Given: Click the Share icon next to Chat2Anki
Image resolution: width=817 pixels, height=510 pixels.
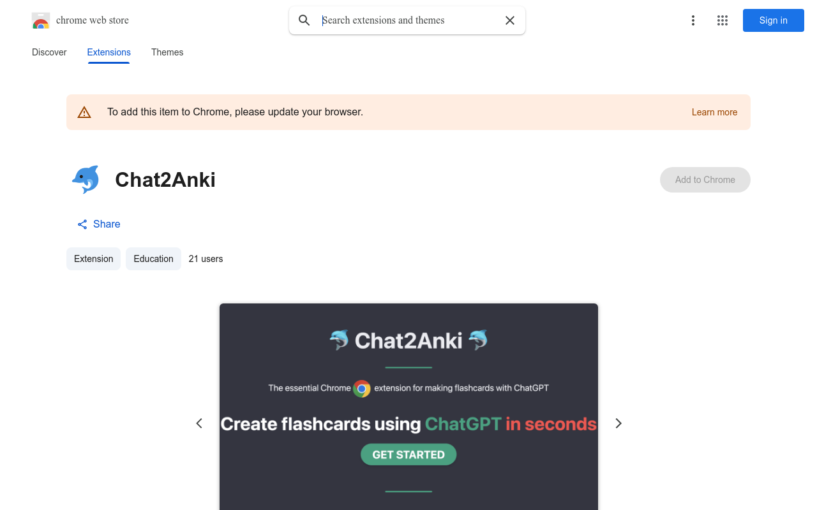Looking at the screenshot, I should click(82, 224).
